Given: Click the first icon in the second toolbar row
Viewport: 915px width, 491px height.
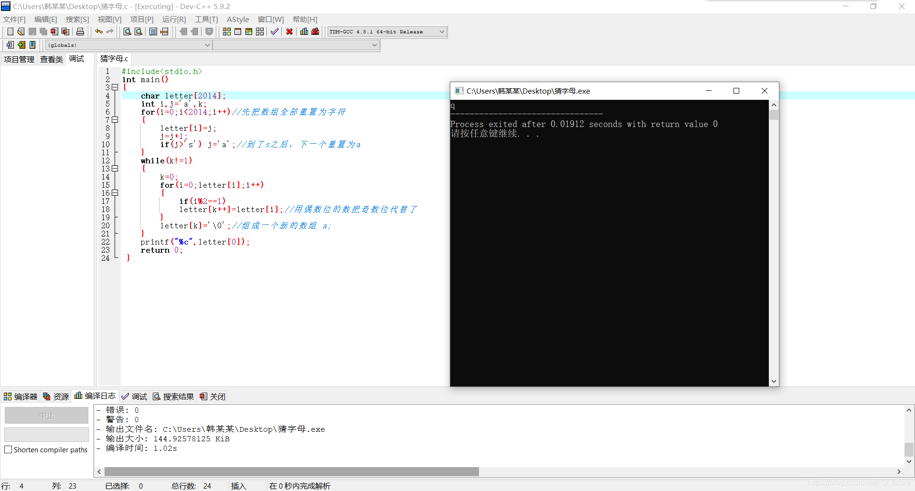Looking at the screenshot, I should (11, 45).
